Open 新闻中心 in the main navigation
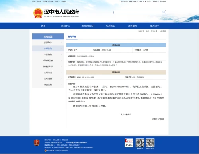Image resolution: width=199 pixels, height=154 pixels. pyautogui.click(x=66, y=26)
